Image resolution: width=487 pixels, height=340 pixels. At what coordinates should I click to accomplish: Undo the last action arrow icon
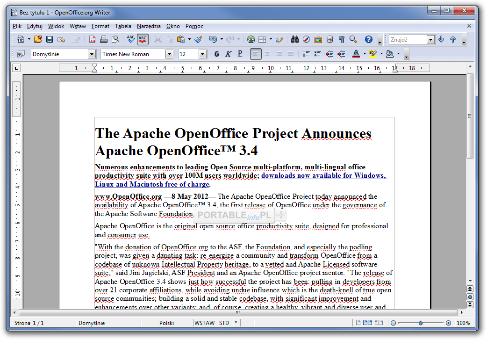(213, 39)
